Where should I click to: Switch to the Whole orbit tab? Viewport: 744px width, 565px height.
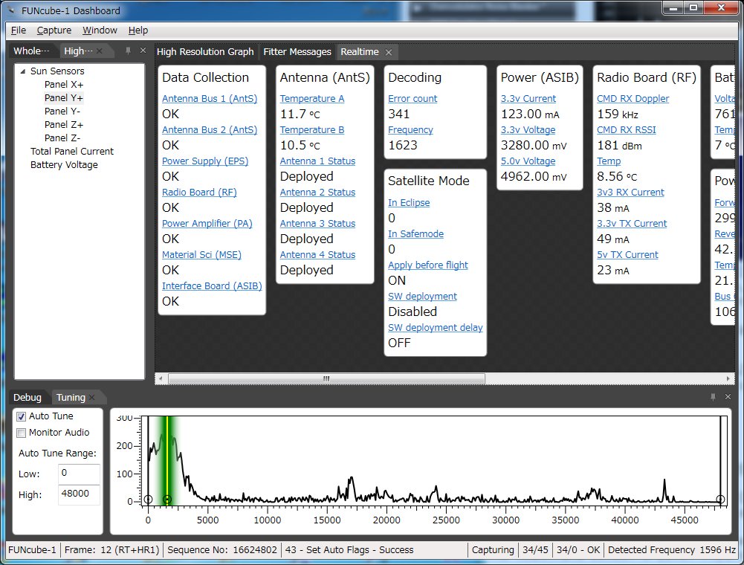tap(30, 51)
